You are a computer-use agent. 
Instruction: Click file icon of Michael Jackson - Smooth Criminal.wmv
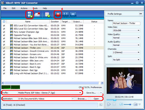(11, 51)
